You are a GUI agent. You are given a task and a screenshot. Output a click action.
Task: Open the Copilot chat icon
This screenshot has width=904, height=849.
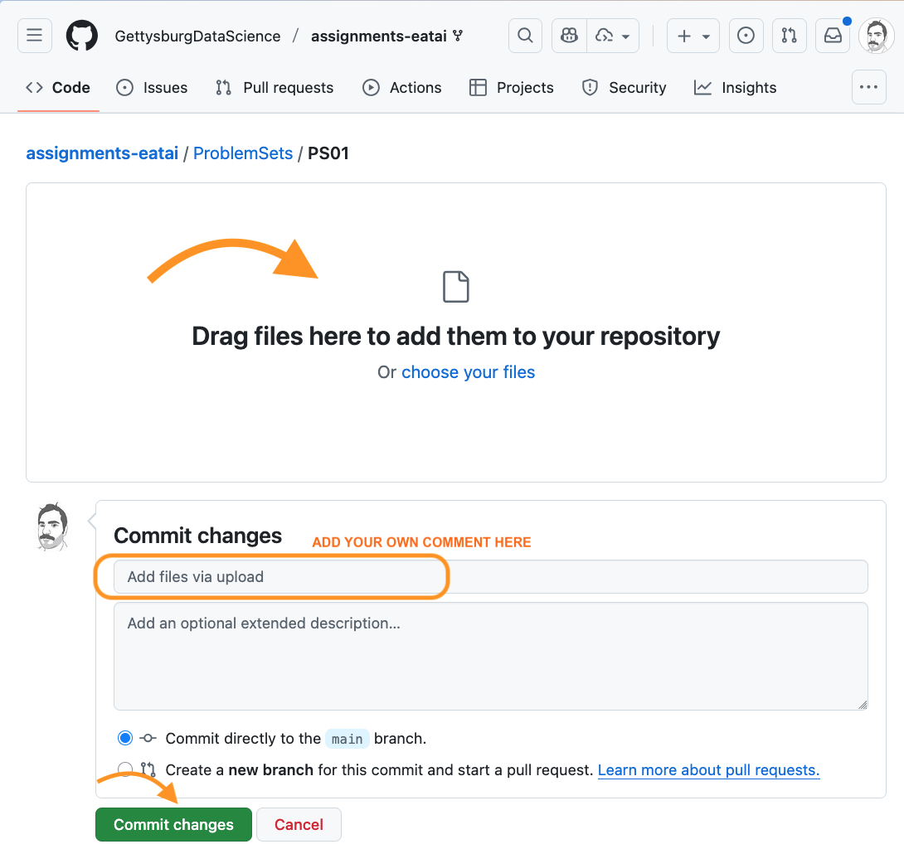569,36
